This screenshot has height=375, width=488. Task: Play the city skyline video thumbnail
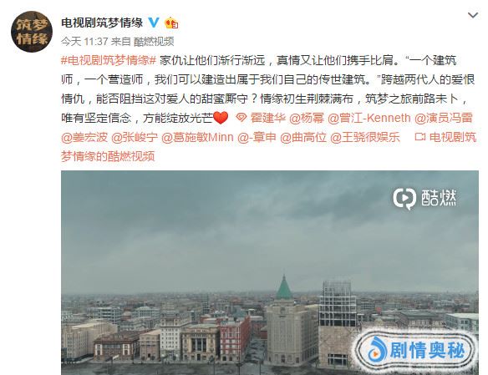click(270, 273)
